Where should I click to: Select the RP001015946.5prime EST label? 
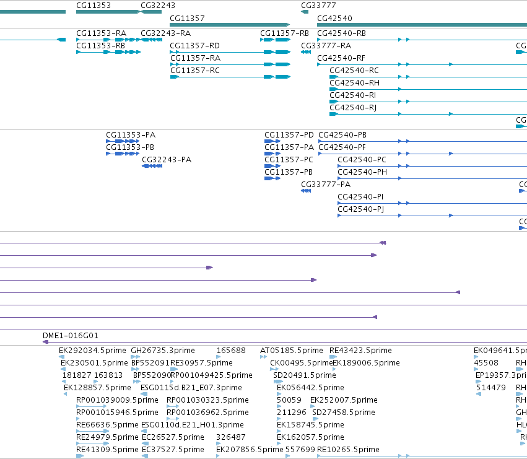117,413
